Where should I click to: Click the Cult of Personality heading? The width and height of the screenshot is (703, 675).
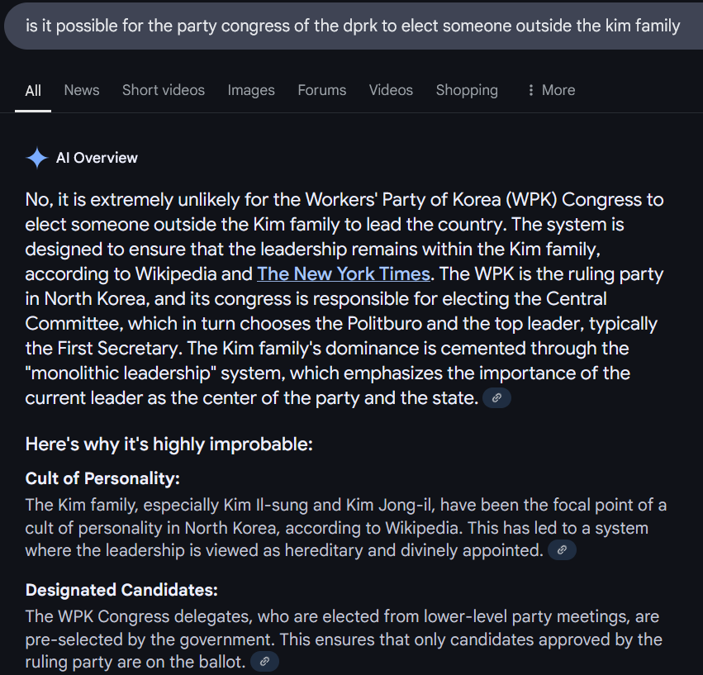pyautogui.click(x=102, y=479)
